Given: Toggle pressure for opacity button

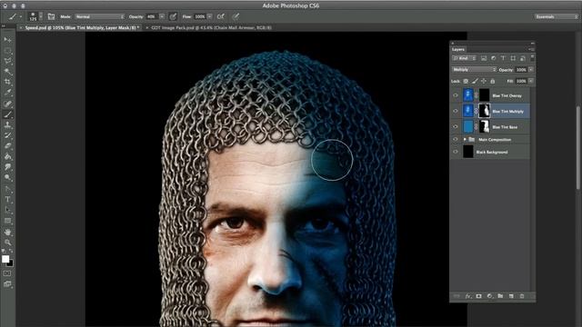Looking at the screenshot, I should (x=173, y=16).
